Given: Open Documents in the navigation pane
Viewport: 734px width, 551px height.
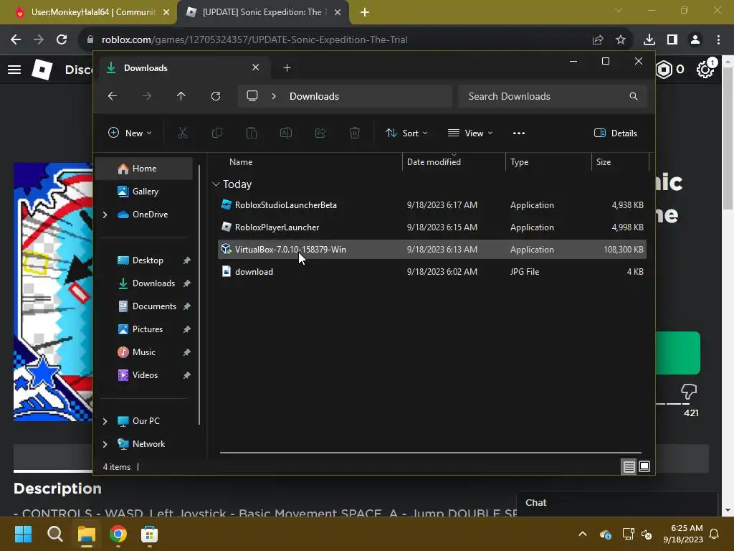Looking at the screenshot, I should tap(154, 306).
